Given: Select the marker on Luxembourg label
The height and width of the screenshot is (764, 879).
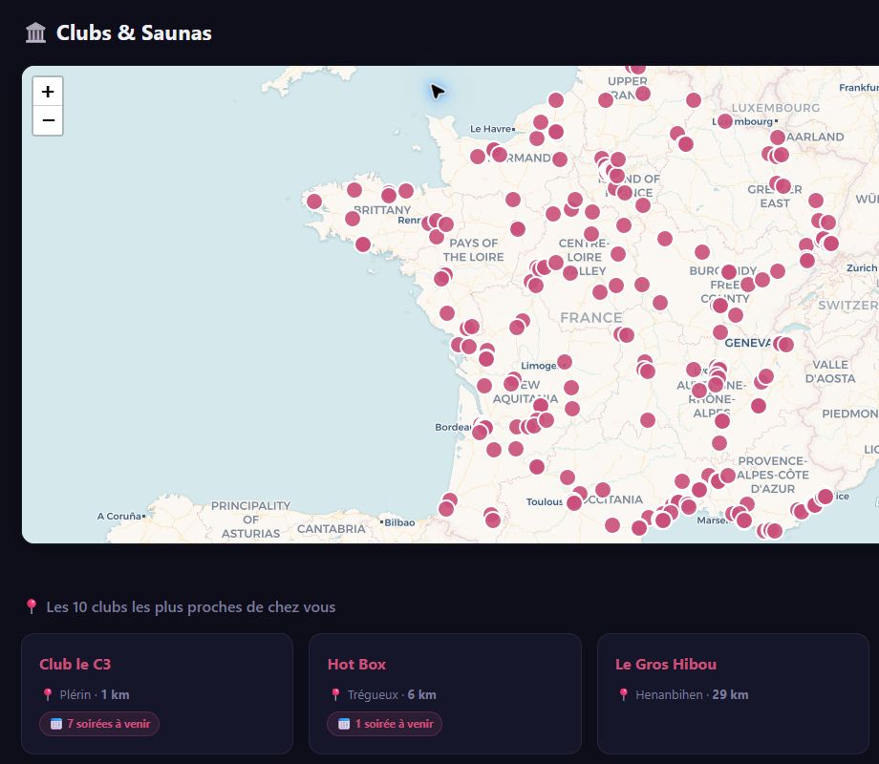Looking at the screenshot, I should 725,121.
